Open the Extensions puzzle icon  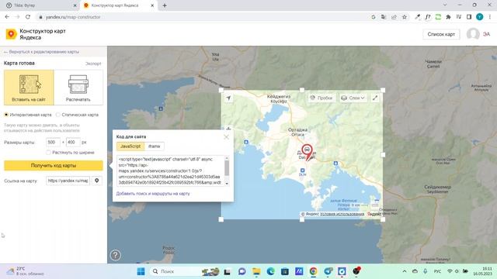coord(448,17)
